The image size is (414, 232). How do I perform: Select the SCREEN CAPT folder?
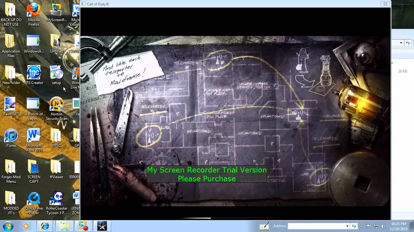click(x=34, y=171)
